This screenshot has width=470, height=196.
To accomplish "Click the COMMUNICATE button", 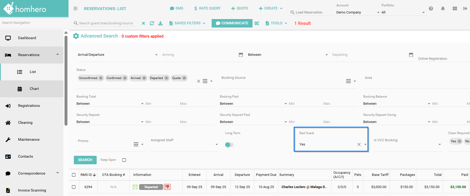I will tap(232, 23).
